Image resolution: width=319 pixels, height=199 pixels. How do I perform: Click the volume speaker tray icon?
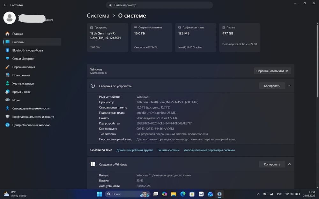tap(292, 194)
